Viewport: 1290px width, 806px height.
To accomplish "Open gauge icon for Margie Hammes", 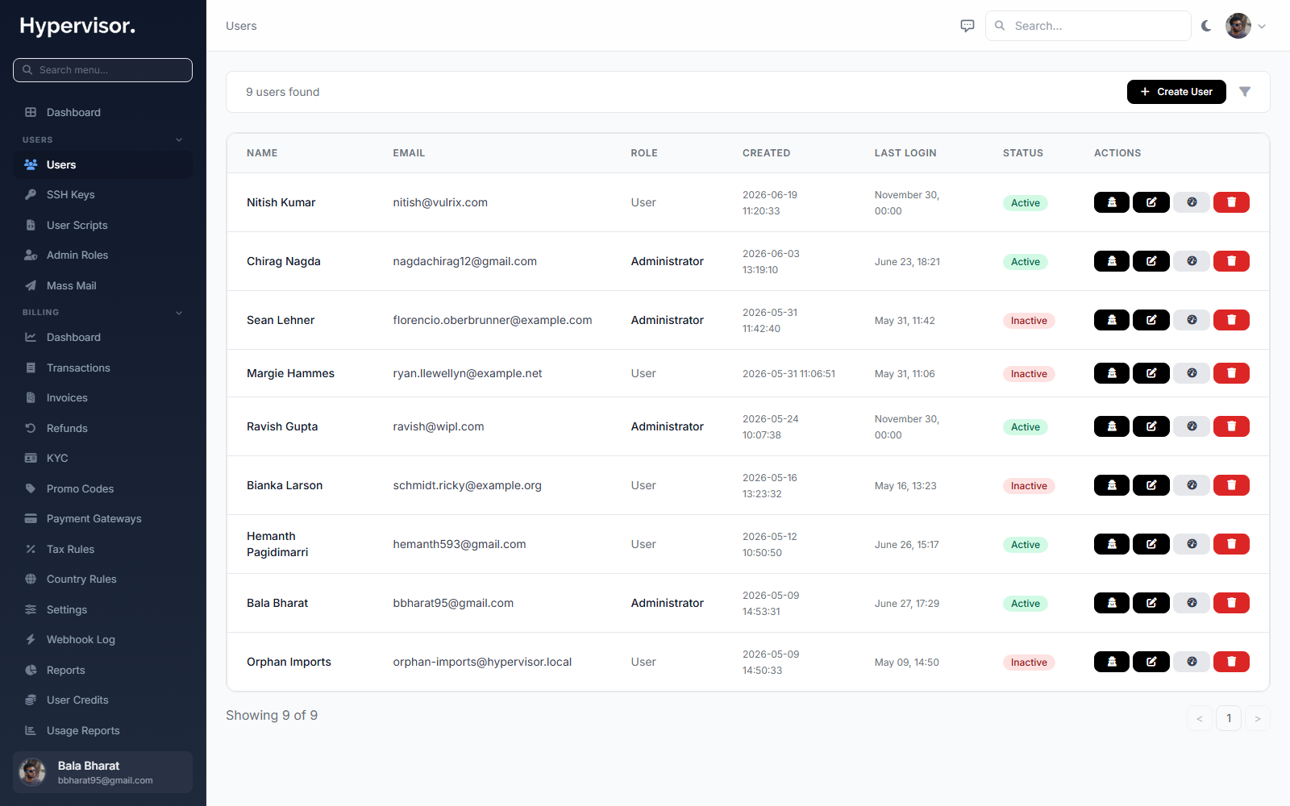I will [1192, 373].
